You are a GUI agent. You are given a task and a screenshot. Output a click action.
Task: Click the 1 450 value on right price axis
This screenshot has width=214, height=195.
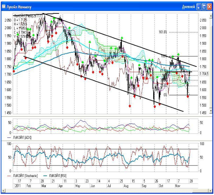203,113
